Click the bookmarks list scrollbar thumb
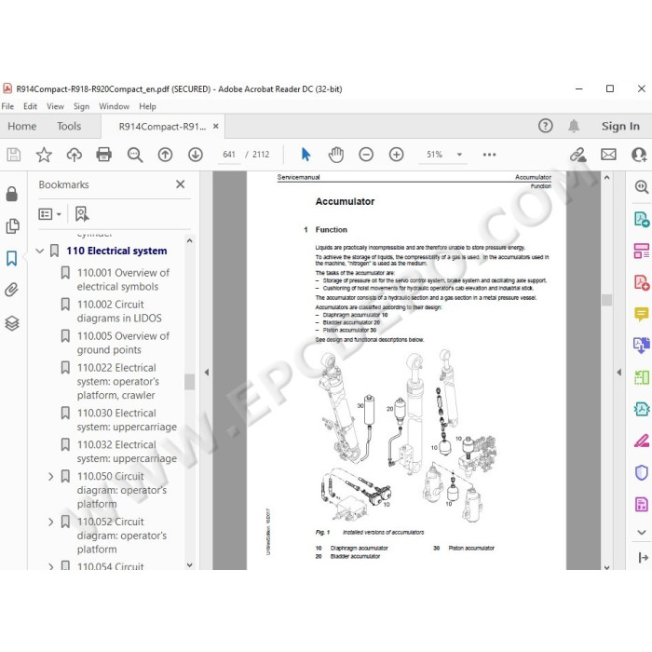 [190, 382]
